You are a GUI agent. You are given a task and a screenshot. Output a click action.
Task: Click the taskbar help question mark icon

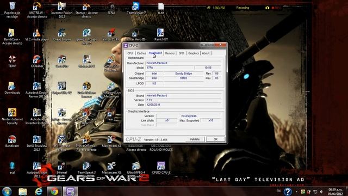[288, 192]
